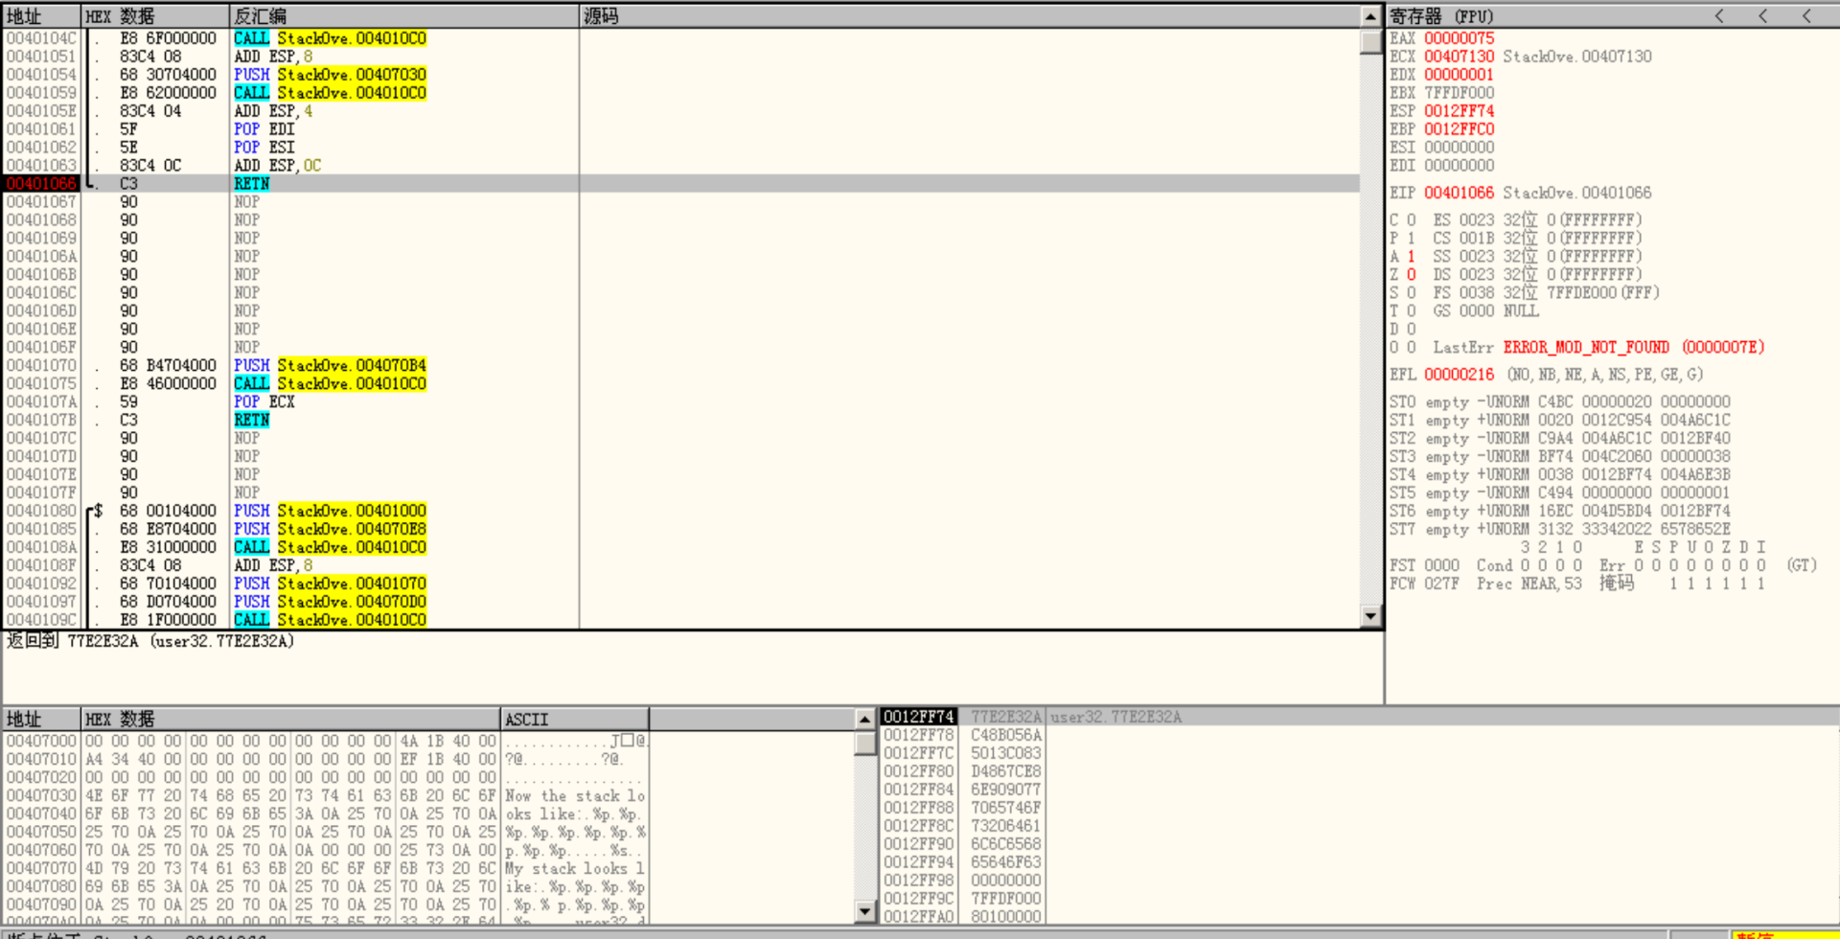Click the 返回到 77E2E32A info line

pos(150,641)
